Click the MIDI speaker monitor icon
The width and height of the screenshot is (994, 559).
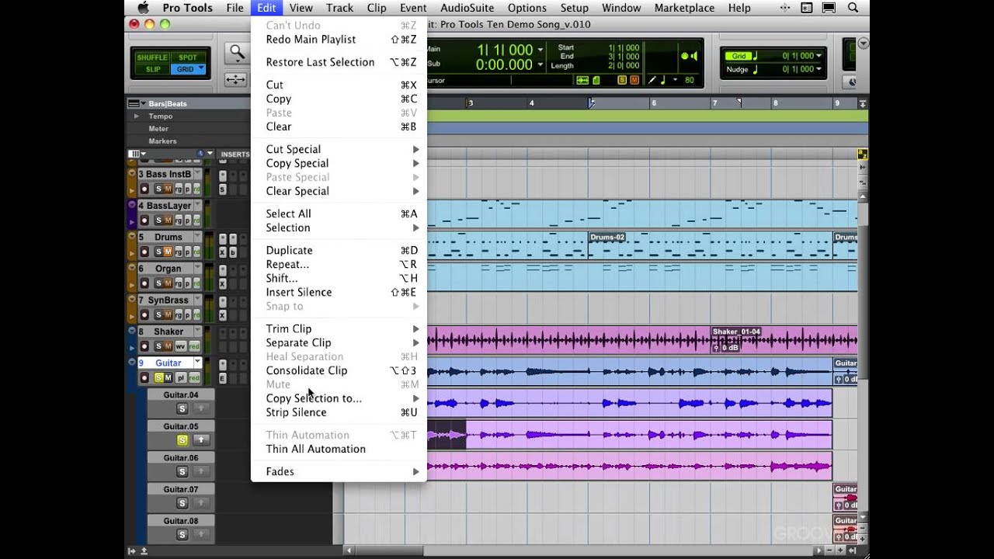[689, 56]
